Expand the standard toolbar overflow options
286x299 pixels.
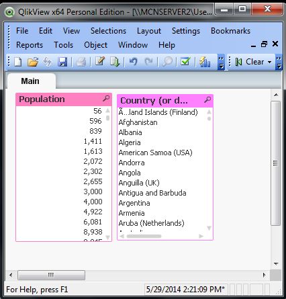click(x=221, y=62)
